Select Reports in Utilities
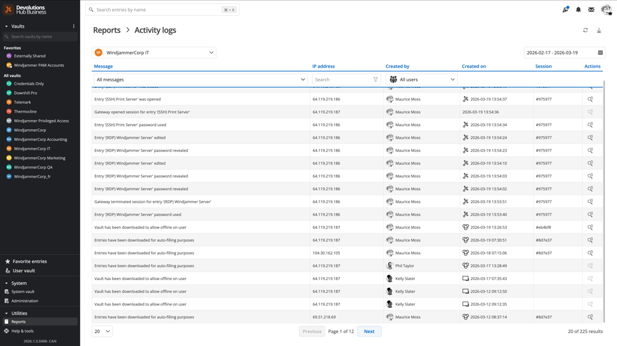Screen dimensions: 617x346 [x=39, y=321]
